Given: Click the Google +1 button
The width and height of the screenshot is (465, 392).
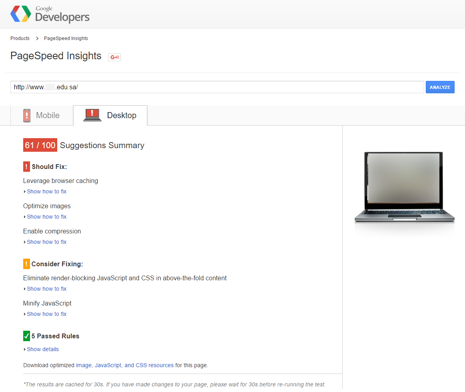Looking at the screenshot, I should click(x=114, y=57).
